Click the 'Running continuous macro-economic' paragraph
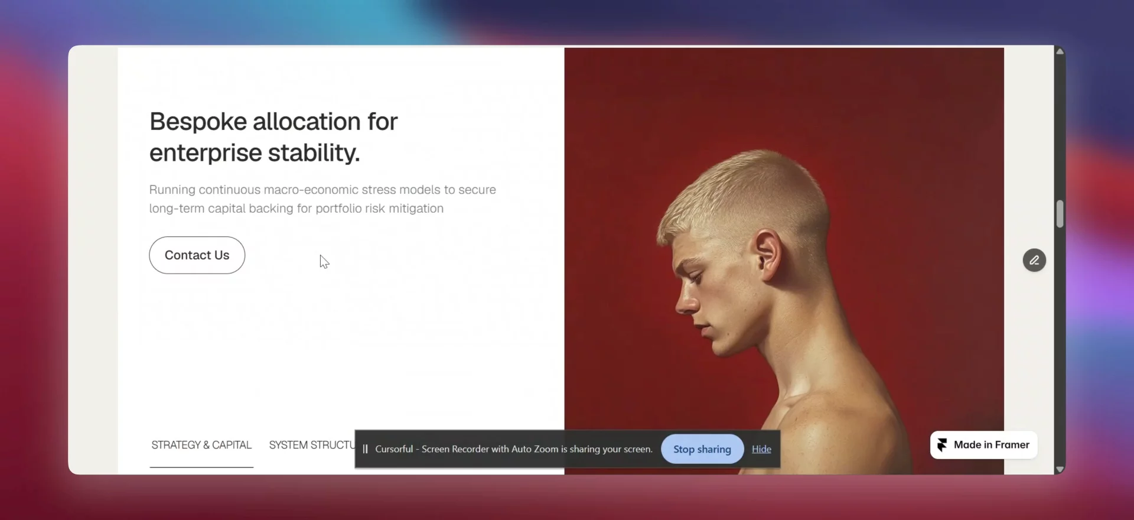1134x520 pixels. (322, 199)
